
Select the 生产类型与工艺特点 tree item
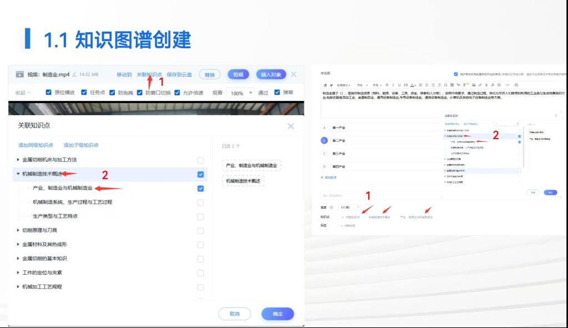click(x=55, y=216)
